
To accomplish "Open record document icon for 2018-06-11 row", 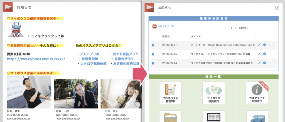I will pos(153,45).
